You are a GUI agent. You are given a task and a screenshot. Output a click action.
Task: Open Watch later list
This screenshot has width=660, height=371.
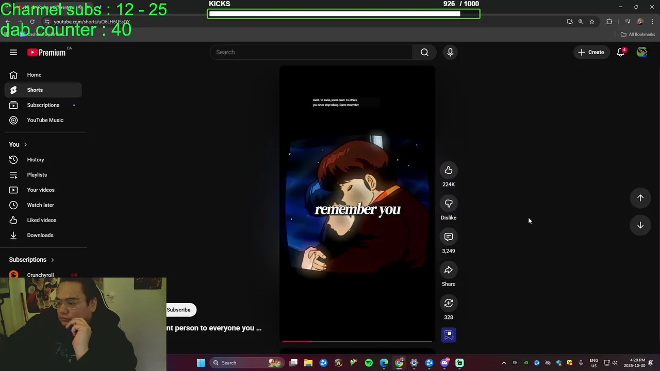click(x=43, y=205)
